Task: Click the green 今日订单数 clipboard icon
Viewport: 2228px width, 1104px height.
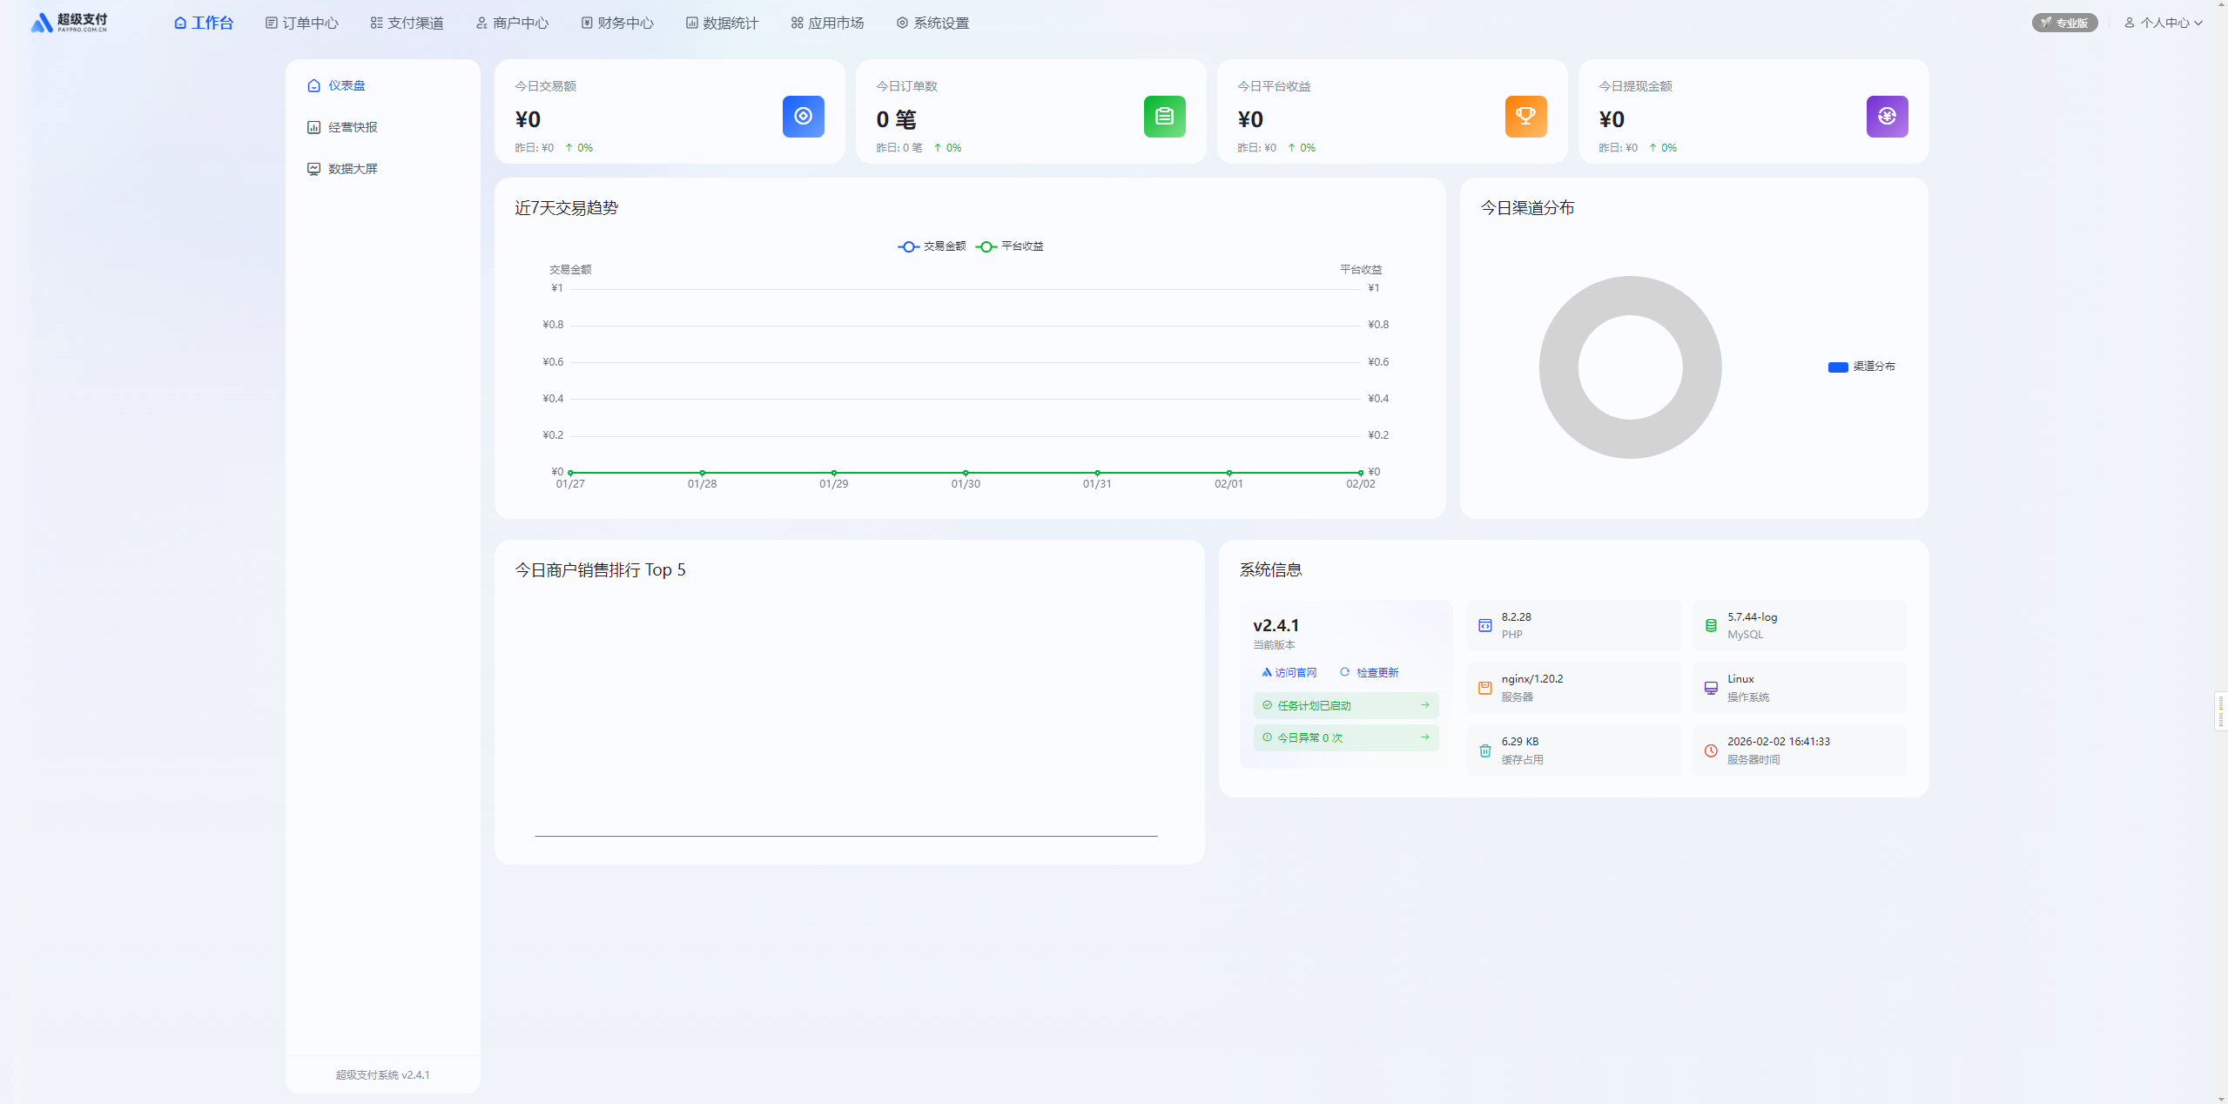Action: coord(1164,117)
